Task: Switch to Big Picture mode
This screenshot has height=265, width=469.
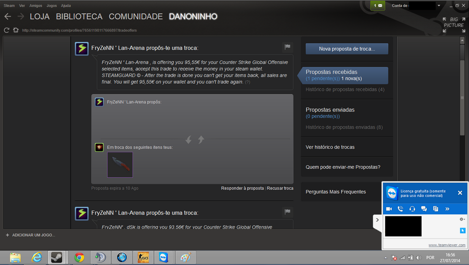Action: click(x=453, y=22)
